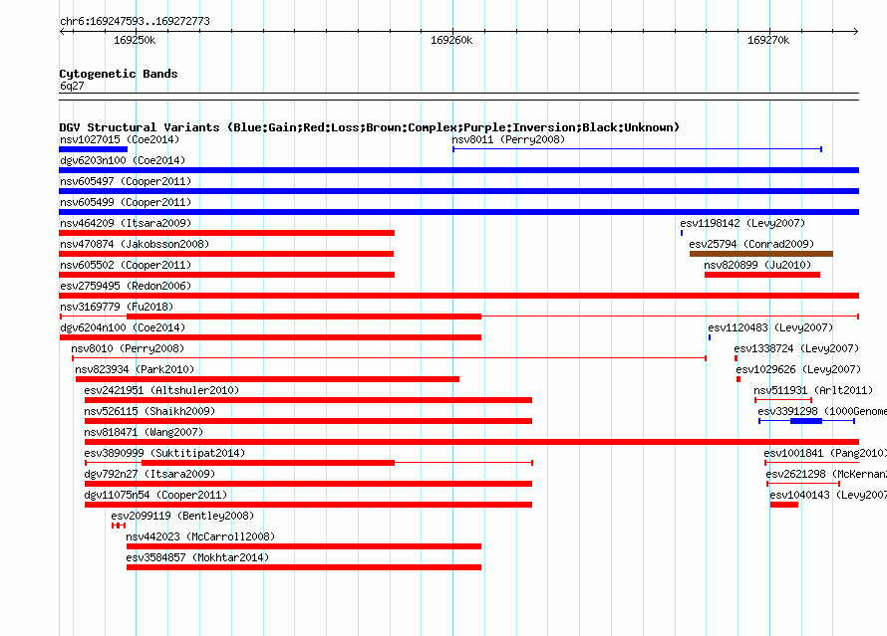Click the esv2099119 (Bentley2008) label

pyautogui.click(x=182, y=516)
